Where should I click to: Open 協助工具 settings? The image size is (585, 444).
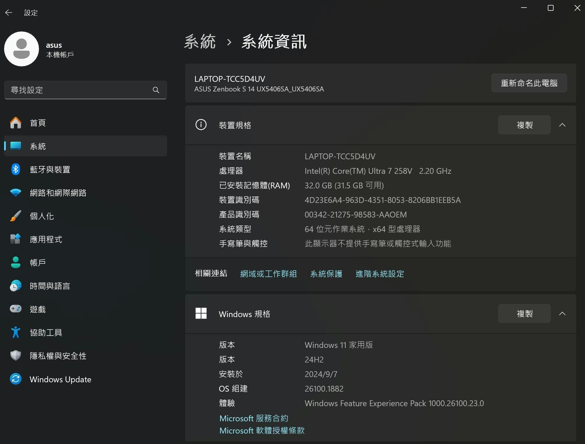86,332
